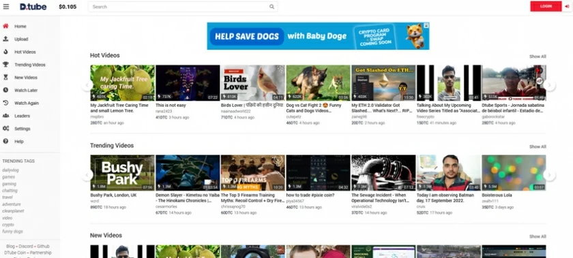Click the Hot Videos flame icon
Viewport: 573px width, 258px height.
click(x=5, y=52)
